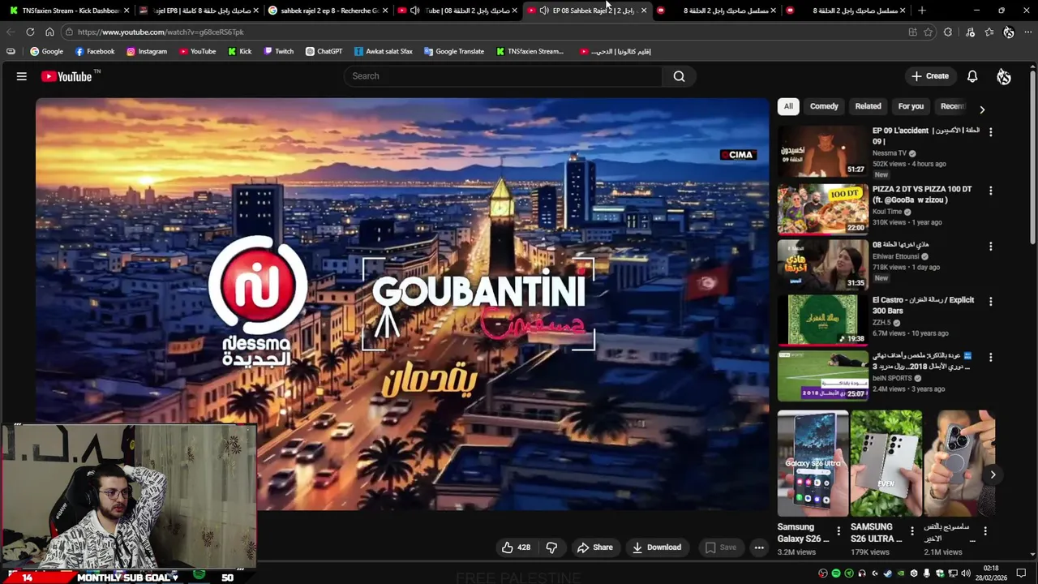The image size is (1038, 584).
Task: Select the Related filter chip
Action: click(868, 106)
